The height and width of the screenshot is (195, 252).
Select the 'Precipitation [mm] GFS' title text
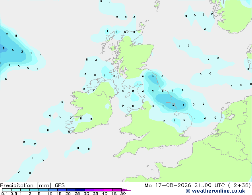(x=32, y=185)
